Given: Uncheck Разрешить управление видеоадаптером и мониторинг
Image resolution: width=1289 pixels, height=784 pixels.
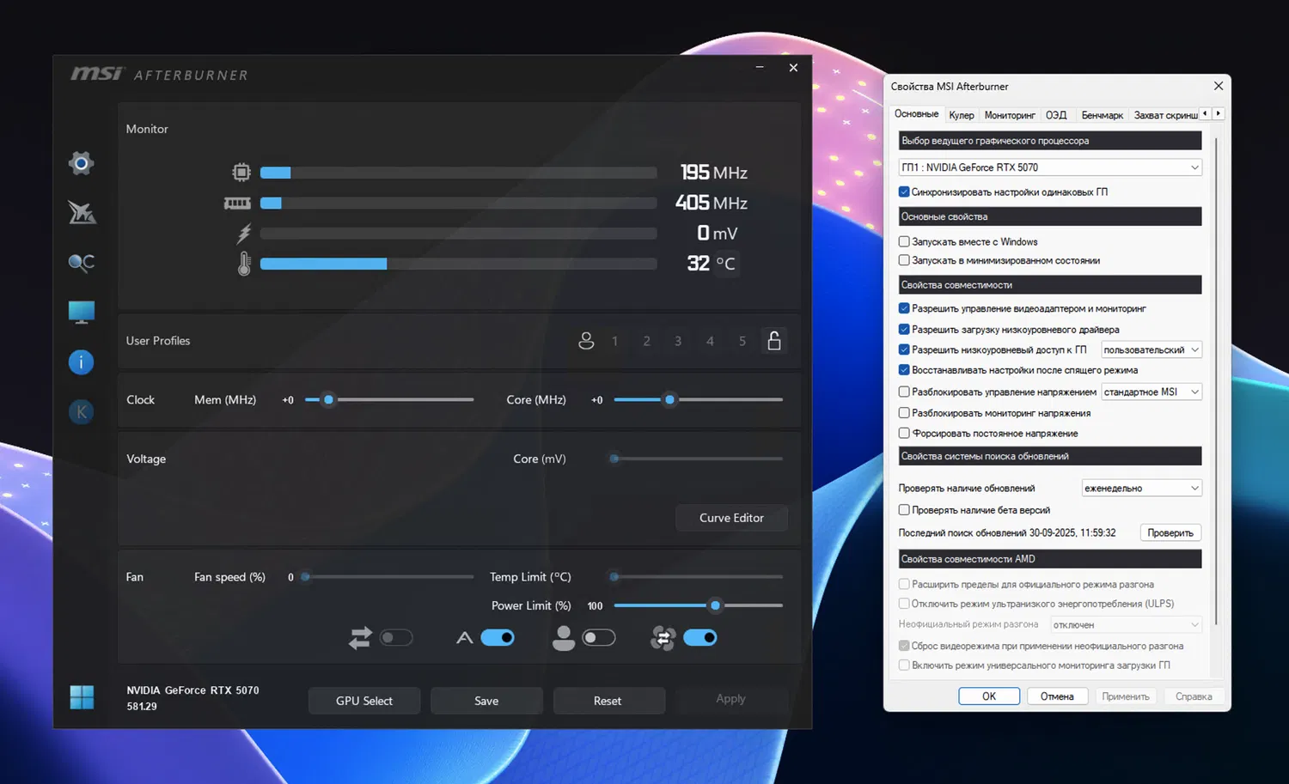Looking at the screenshot, I should click(904, 308).
